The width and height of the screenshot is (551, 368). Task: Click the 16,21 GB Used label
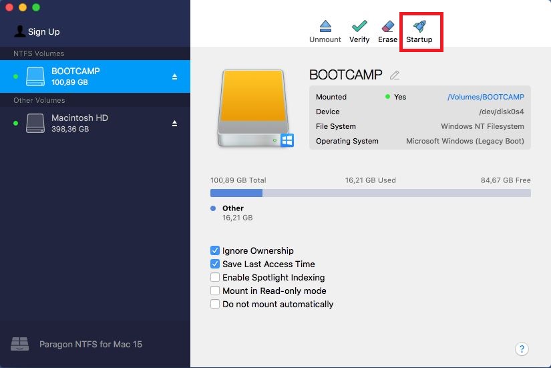[x=371, y=180]
